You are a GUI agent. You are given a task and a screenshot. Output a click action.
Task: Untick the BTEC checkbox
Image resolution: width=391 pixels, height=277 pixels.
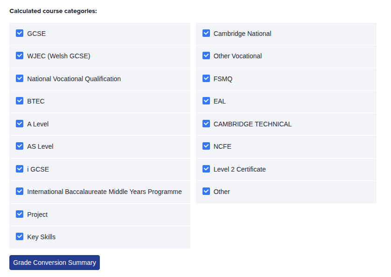point(20,101)
